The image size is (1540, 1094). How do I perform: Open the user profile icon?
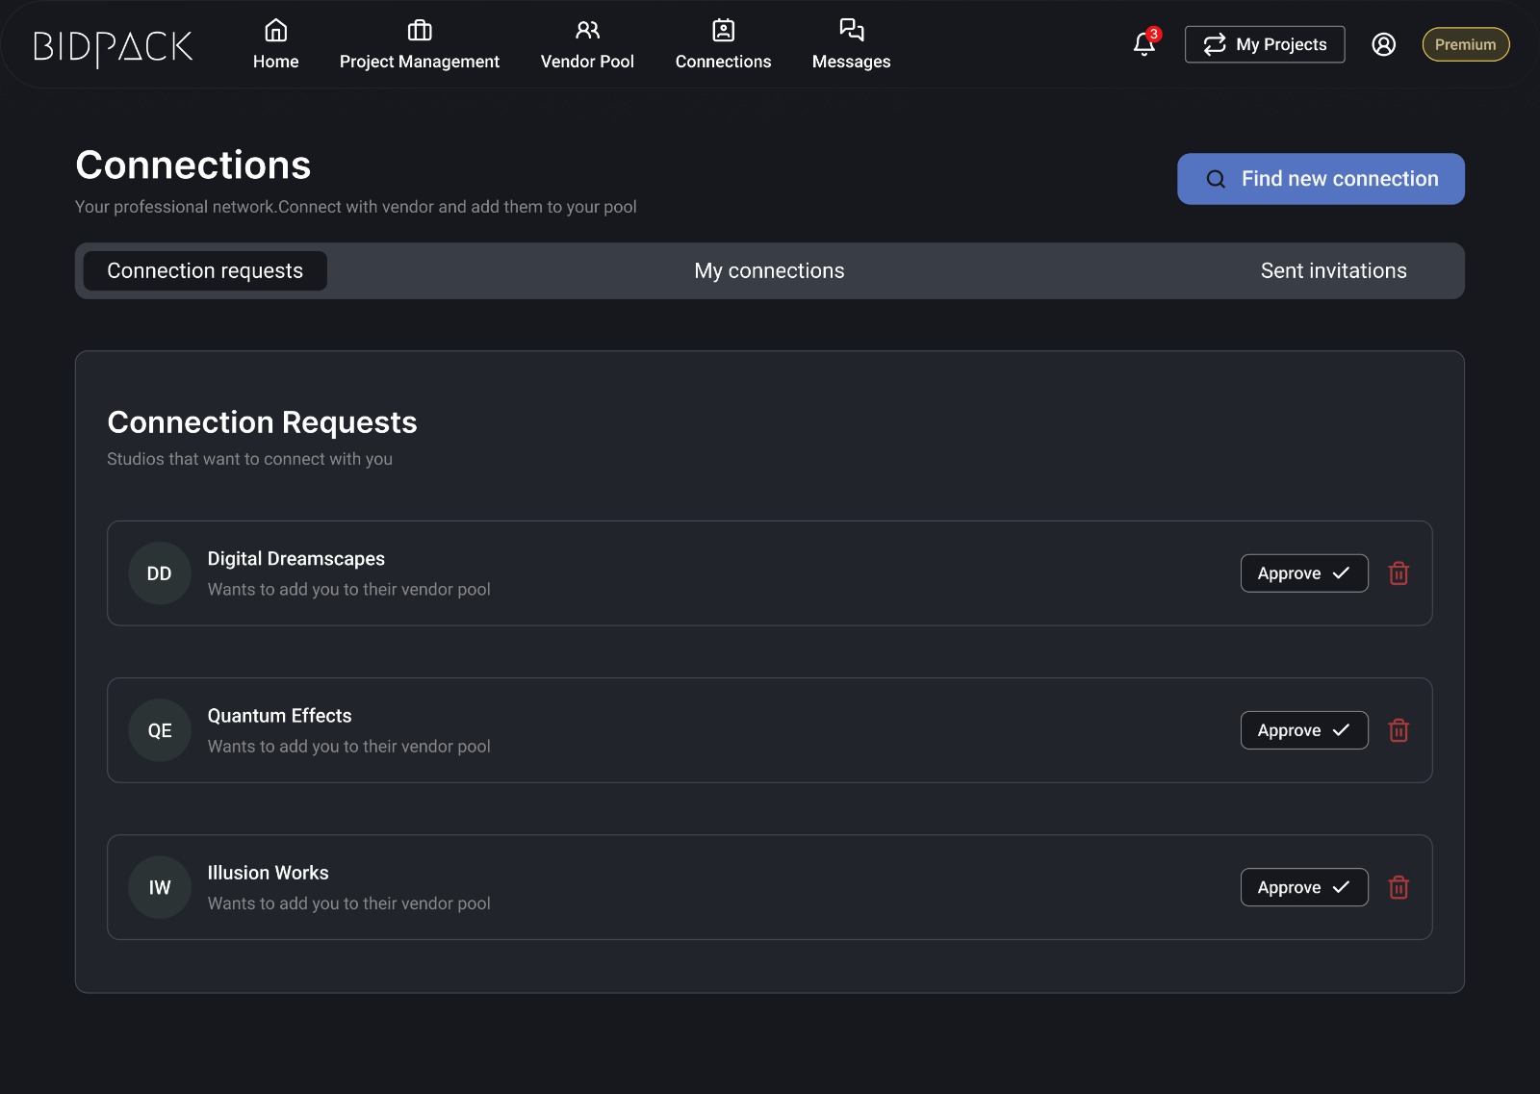(1383, 44)
